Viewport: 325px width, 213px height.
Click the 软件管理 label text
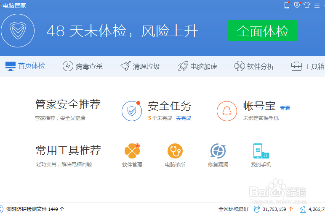(132, 164)
